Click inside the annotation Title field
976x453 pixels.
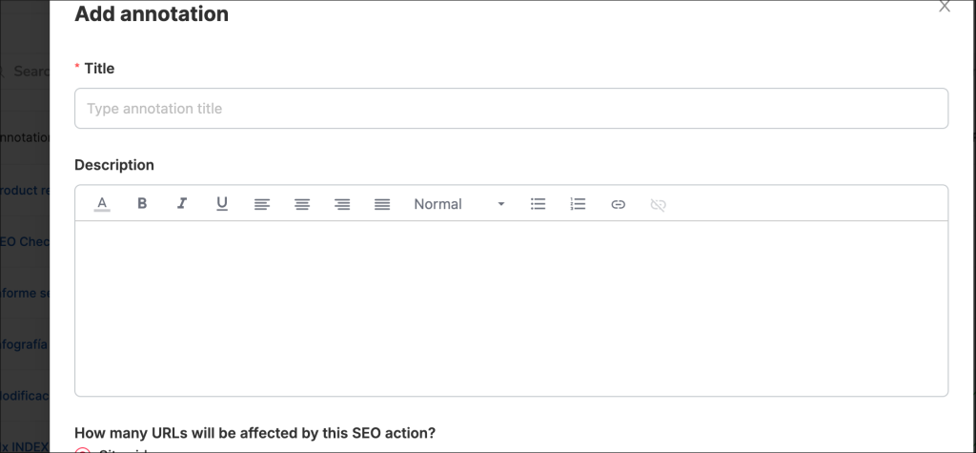tap(511, 109)
